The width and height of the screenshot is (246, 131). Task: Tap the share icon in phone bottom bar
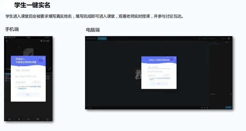tap(47, 119)
